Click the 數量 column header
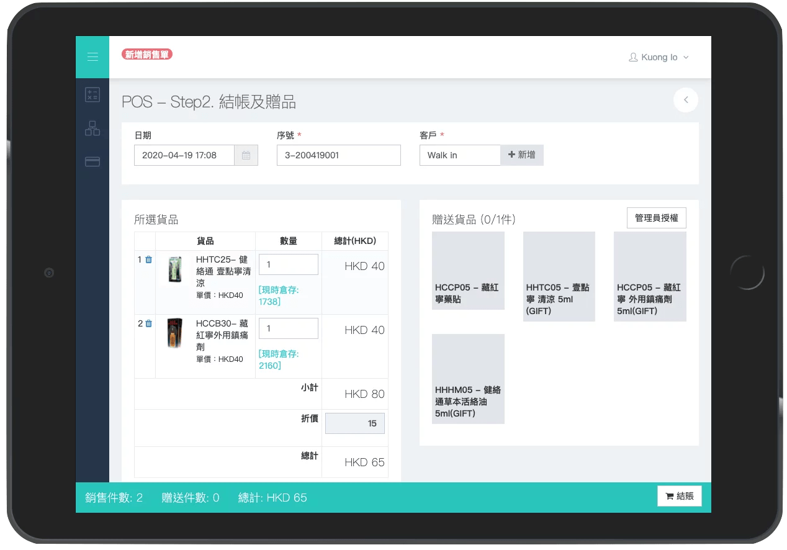Screen dimensions: 787x550 pyautogui.click(x=289, y=241)
